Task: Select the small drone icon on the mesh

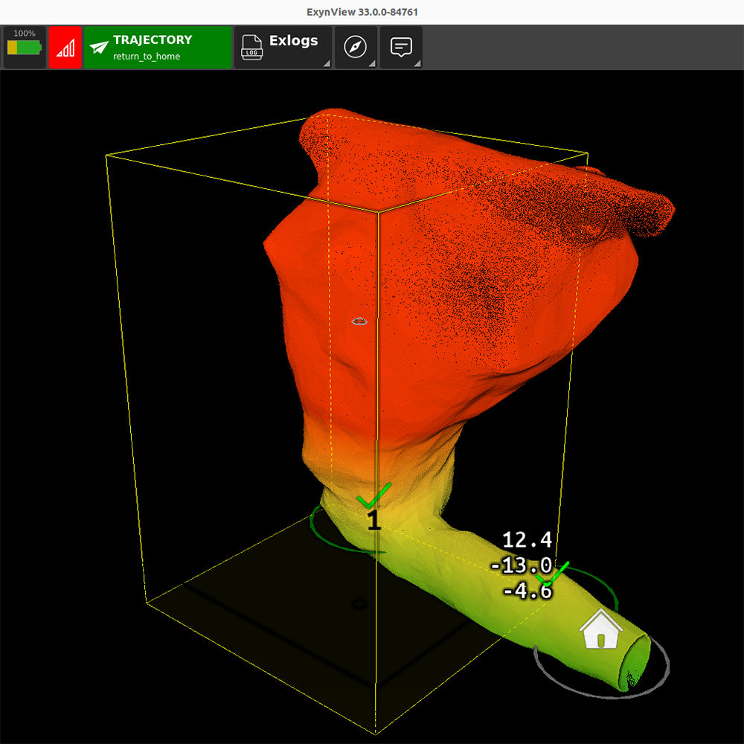Action: click(x=360, y=321)
